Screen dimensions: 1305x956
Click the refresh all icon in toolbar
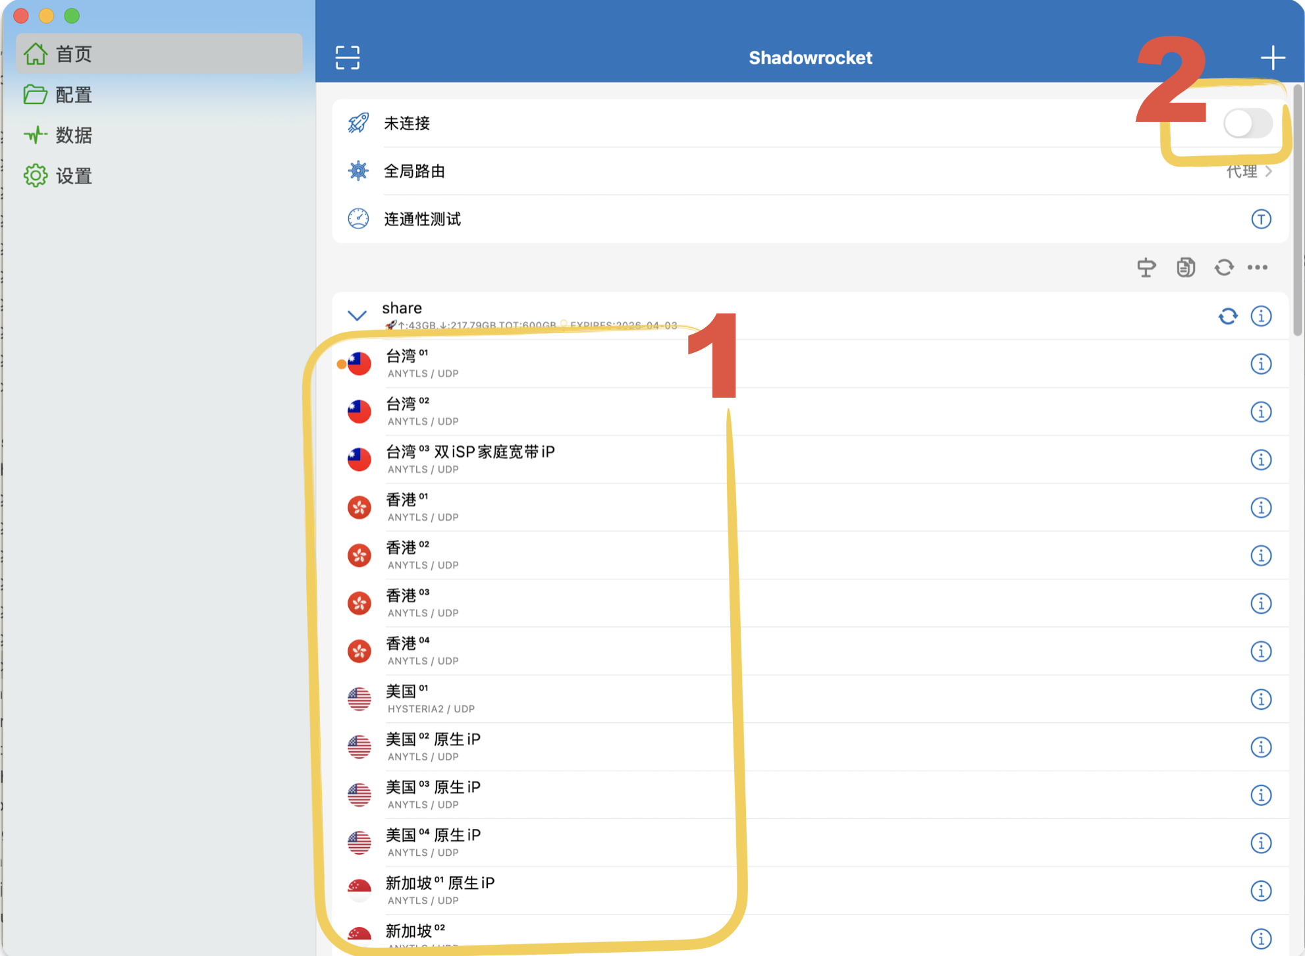(1223, 267)
